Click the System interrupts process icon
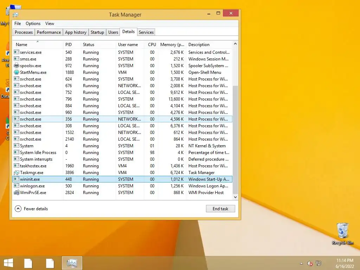The image size is (360, 270). [16, 159]
